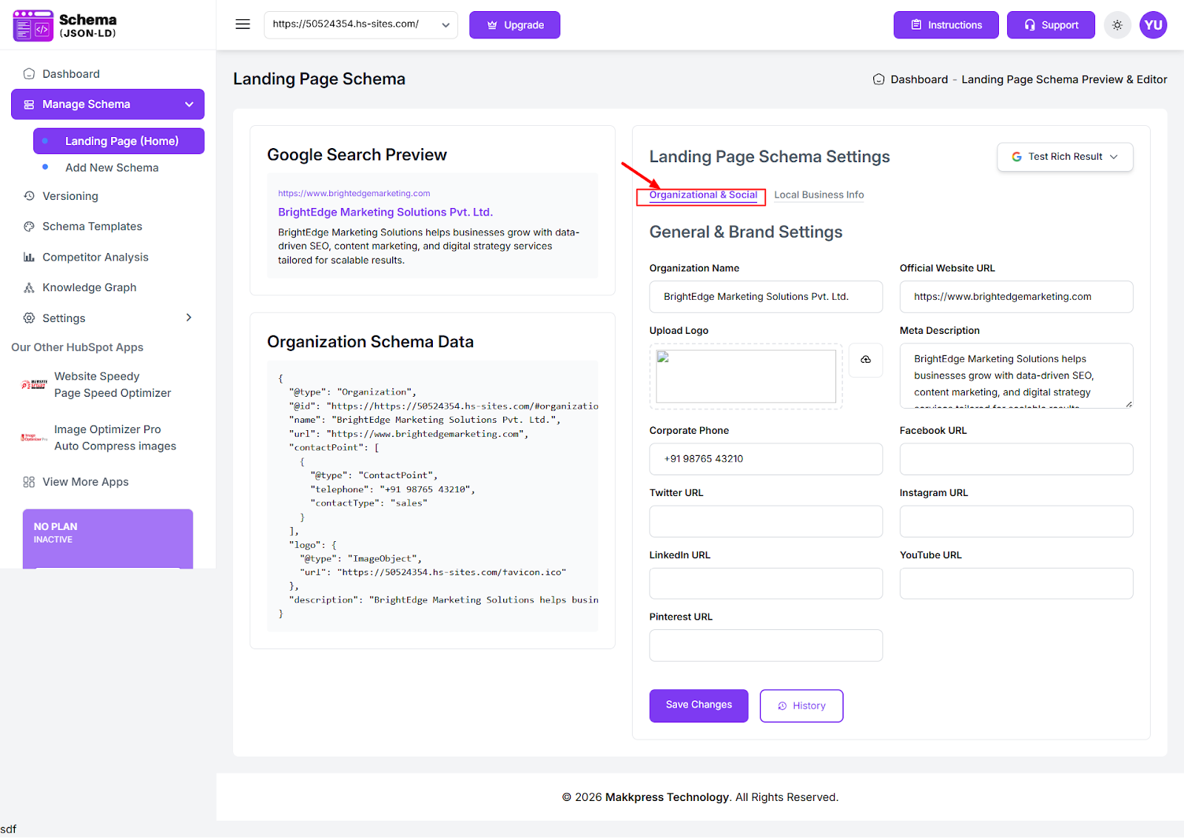Toggle the light/dark theme sun icon
The image size is (1184, 838).
coord(1117,25)
